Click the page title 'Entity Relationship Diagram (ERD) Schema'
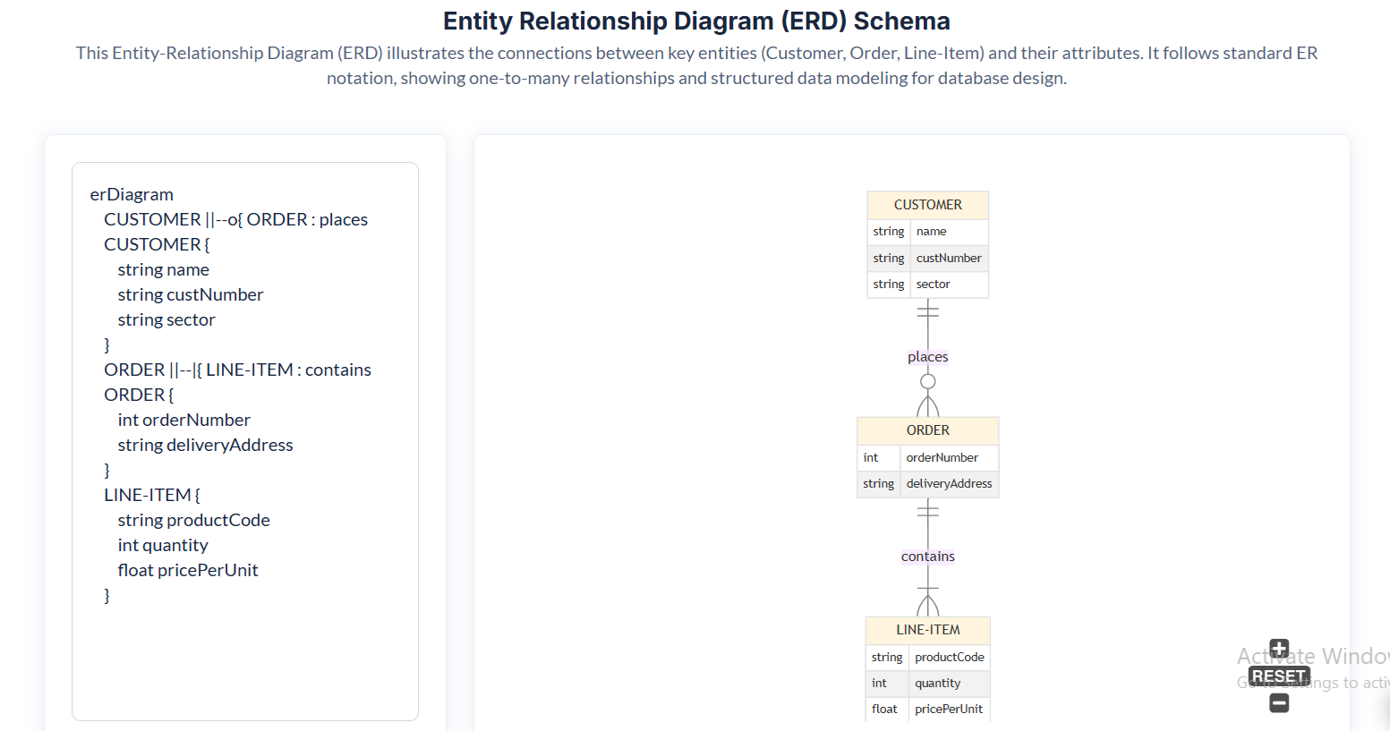The height and width of the screenshot is (731, 1390). [x=696, y=21]
